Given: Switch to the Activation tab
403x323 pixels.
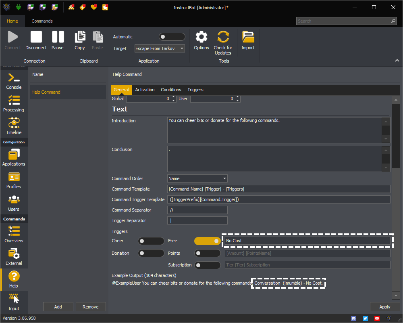Looking at the screenshot, I should click(145, 90).
